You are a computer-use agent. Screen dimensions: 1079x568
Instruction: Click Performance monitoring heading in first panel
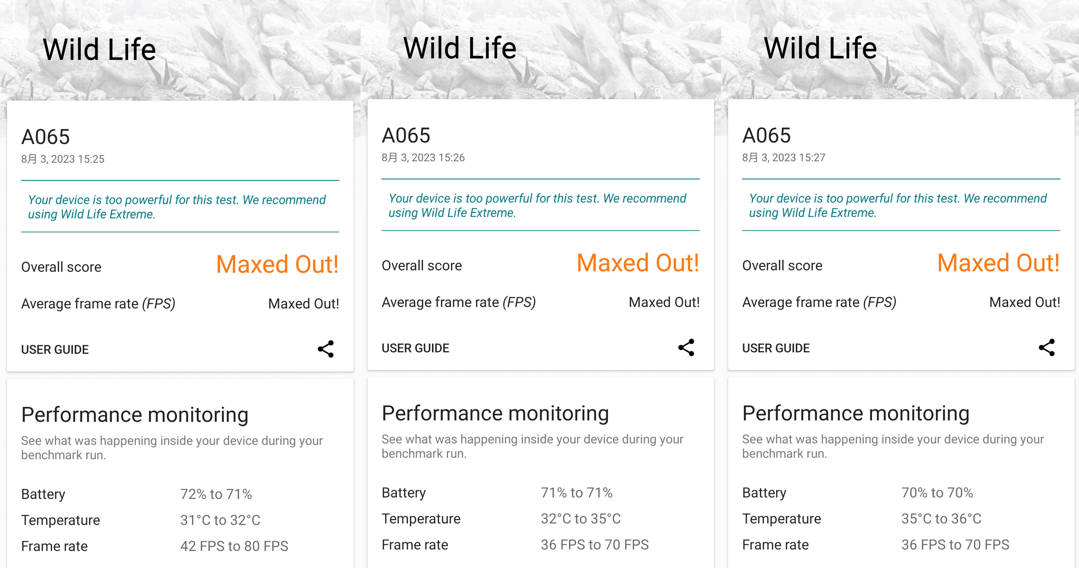point(135,415)
